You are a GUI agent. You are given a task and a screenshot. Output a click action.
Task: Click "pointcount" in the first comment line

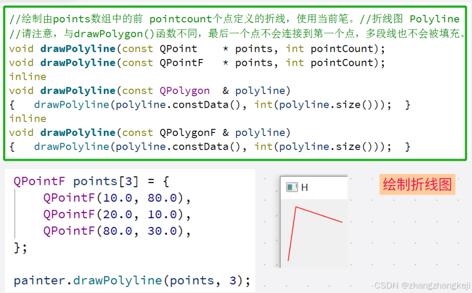(x=181, y=19)
